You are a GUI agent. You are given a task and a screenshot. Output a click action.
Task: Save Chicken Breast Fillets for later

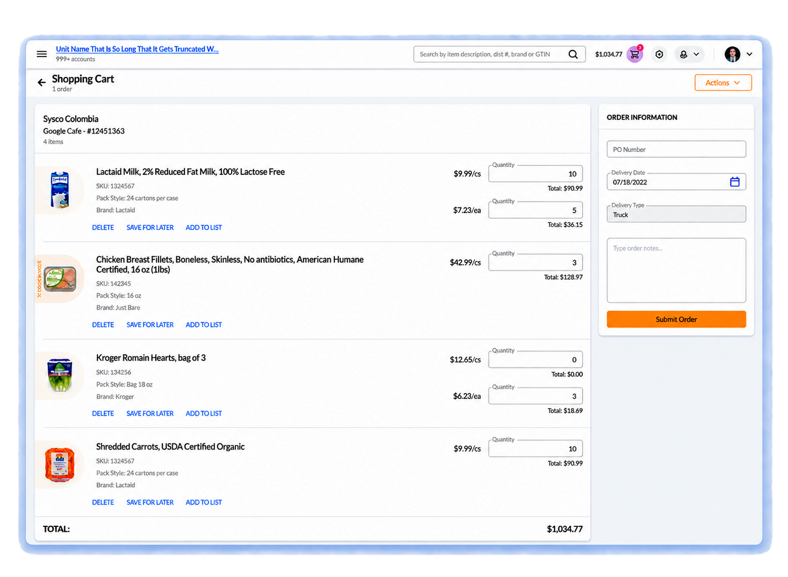(x=150, y=325)
